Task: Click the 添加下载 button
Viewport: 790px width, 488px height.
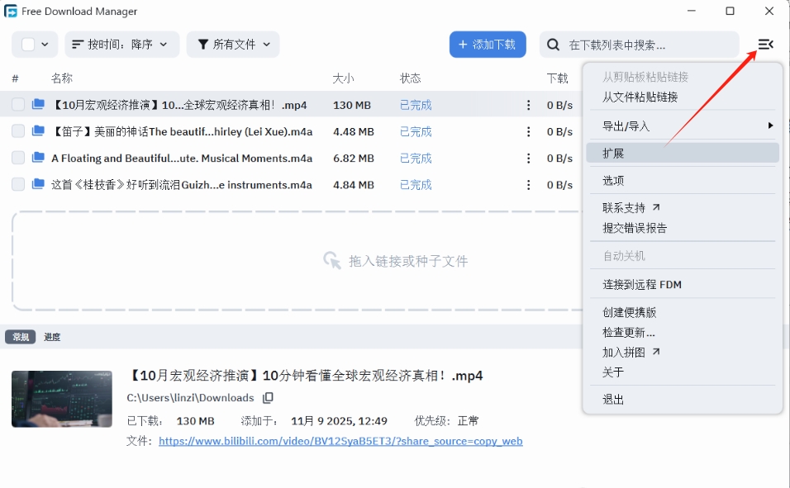Action: click(x=488, y=45)
